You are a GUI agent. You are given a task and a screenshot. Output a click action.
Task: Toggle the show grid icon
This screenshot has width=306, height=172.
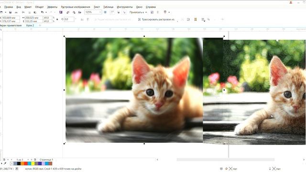coord(118,12)
